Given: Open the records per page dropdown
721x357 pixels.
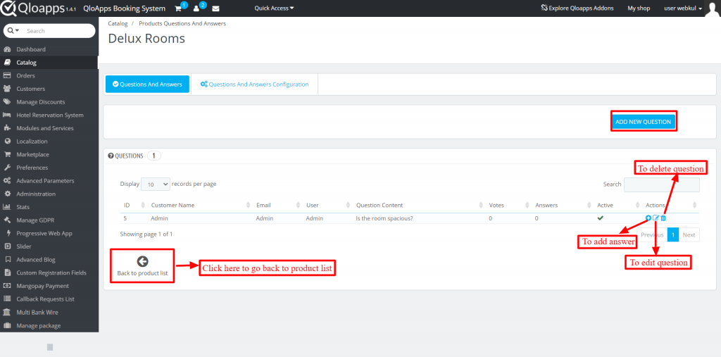Looking at the screenshot, I should [x=156, y=184].
